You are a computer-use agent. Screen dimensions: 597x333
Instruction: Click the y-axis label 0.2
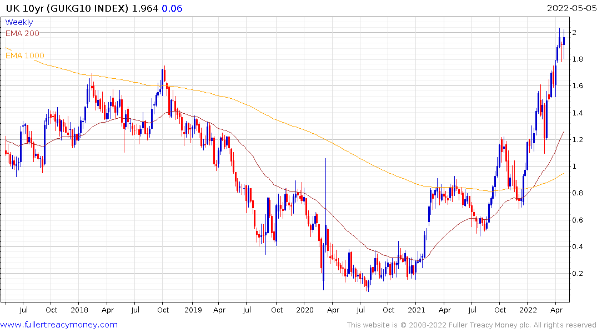pos(578,273)
